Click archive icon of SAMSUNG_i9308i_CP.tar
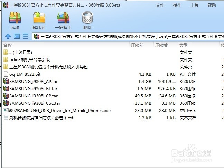224x168 pixels. (6, 96)
